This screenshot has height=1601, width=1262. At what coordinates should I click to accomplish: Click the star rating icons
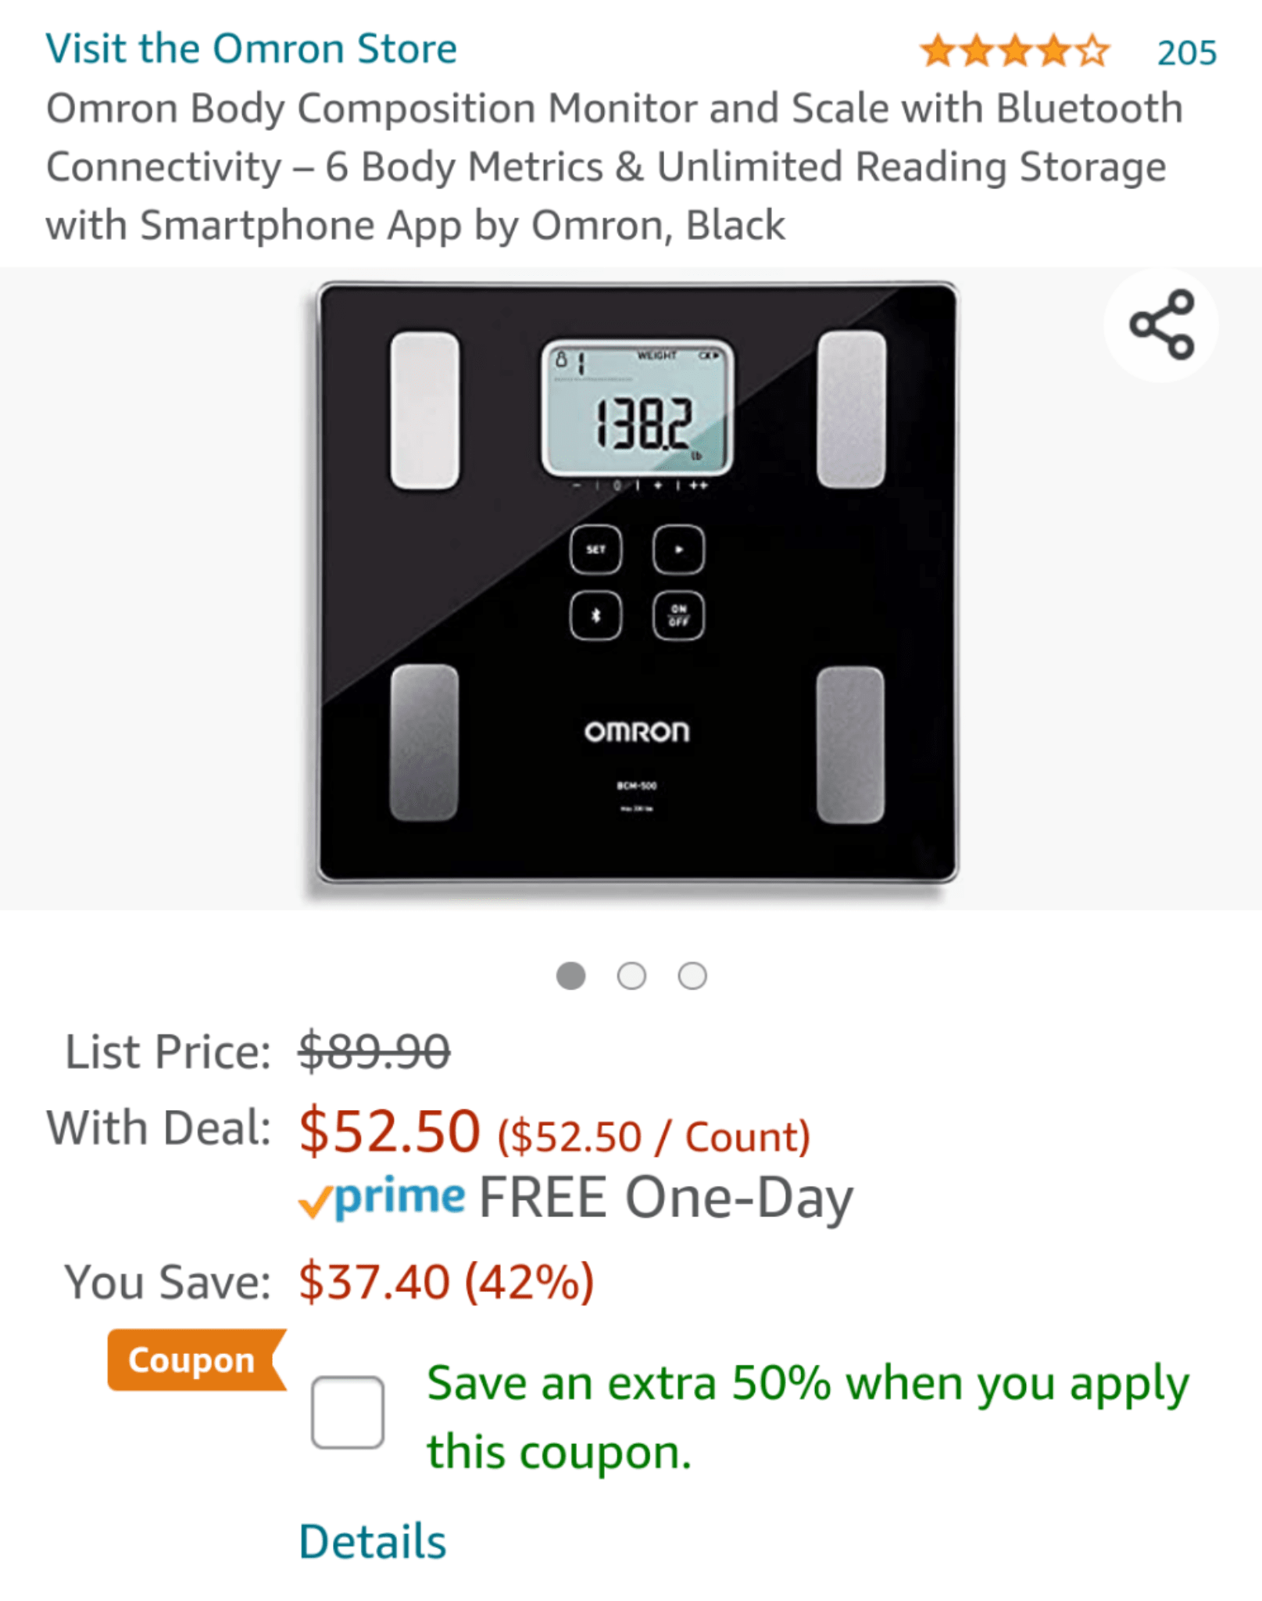(1014, 52)
